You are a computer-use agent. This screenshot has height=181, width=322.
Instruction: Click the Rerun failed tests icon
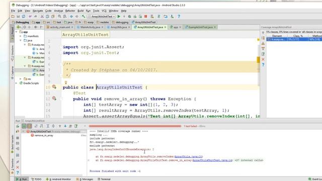(18, 131)
